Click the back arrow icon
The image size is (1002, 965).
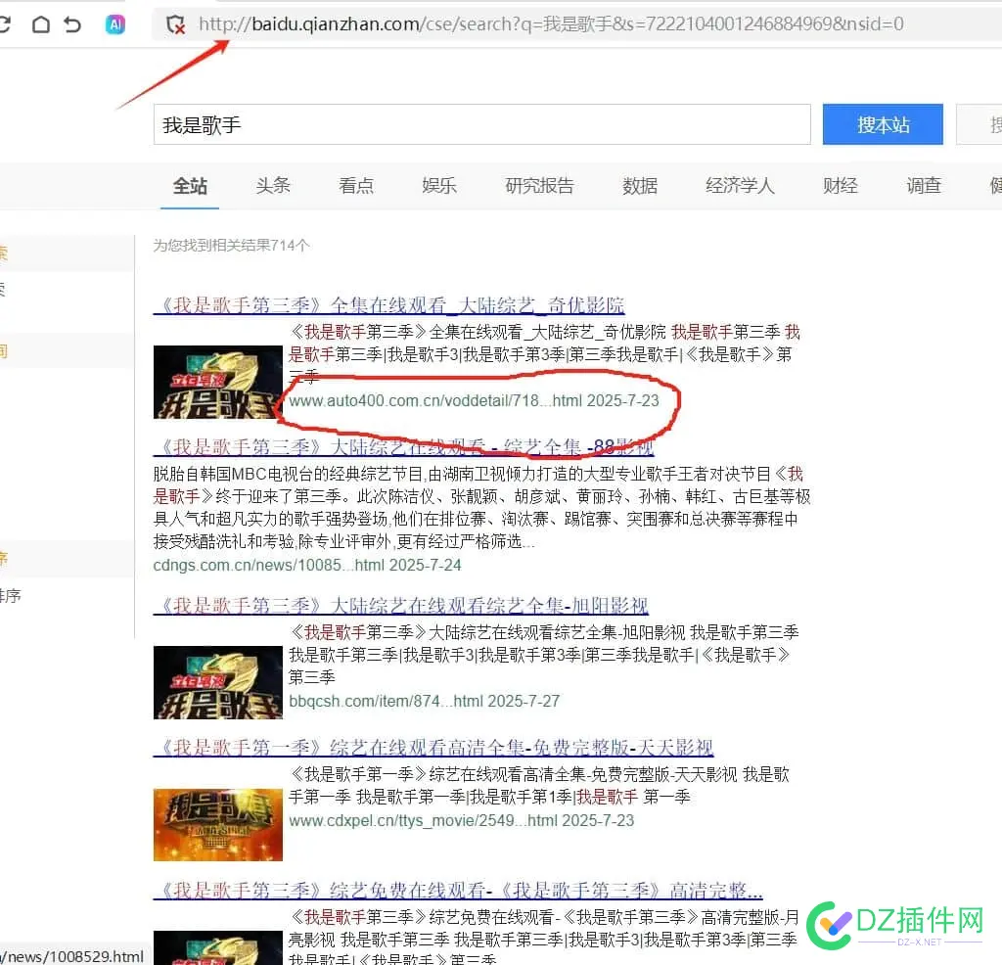pyautogui.click(x=71, y=23)
